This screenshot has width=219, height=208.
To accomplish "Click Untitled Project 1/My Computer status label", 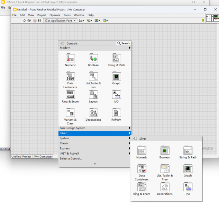I will tap(32, 156).
